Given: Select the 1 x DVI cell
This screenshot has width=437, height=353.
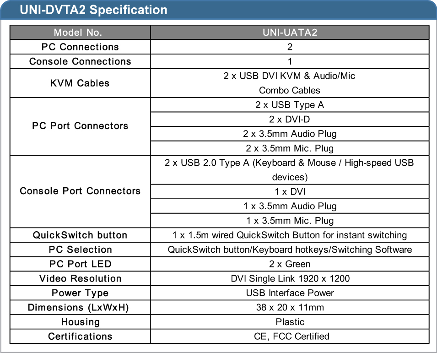Looking at the screenshot, I should [290, 191].
